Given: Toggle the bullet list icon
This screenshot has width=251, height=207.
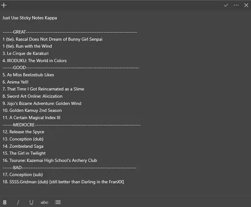Looking at the screenshot, I should click(58, 202).
